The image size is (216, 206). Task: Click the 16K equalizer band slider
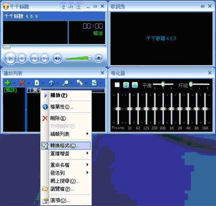click(205, 109)
